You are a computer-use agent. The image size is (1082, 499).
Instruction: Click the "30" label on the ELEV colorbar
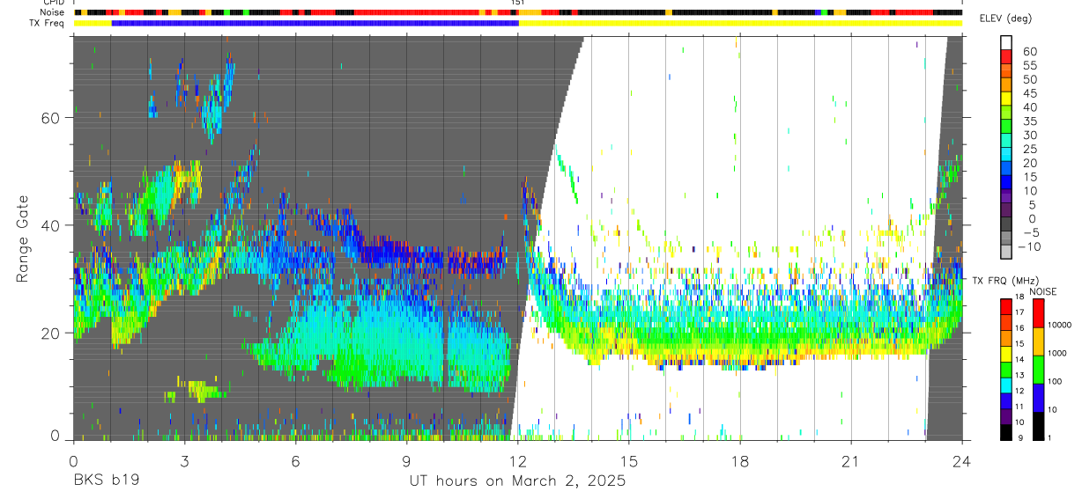point(1030,135)
